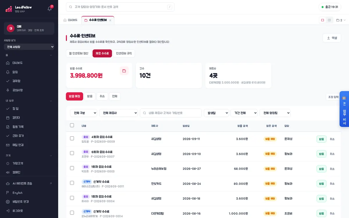Viewport: 349px width, 218px height.
Task: Click the 로그아웃 exit icon
Action: coord(8,211)
